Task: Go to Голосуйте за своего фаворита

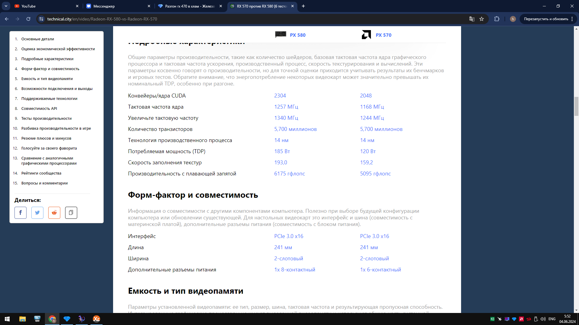Action: pos(49,148)
